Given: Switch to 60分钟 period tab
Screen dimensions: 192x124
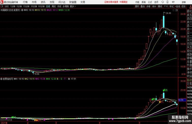Looking at the screenshot, I should pos(41,6).
